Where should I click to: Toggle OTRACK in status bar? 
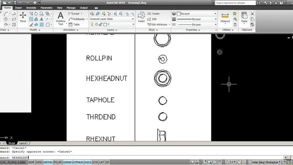(78, 162)
